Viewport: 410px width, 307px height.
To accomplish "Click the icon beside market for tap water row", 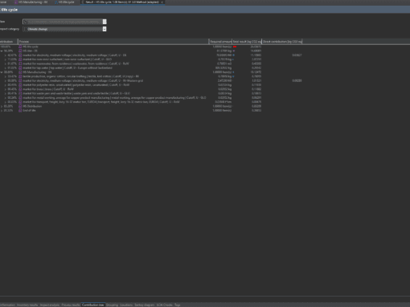I will click(x=20, y=68).
